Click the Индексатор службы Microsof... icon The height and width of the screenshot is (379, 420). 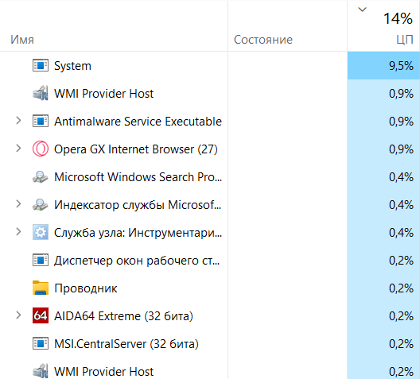(x=41, y=205)
